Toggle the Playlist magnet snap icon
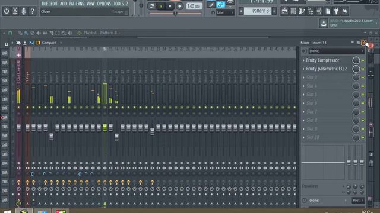This screenshot has width=380, height=213. 10,33
